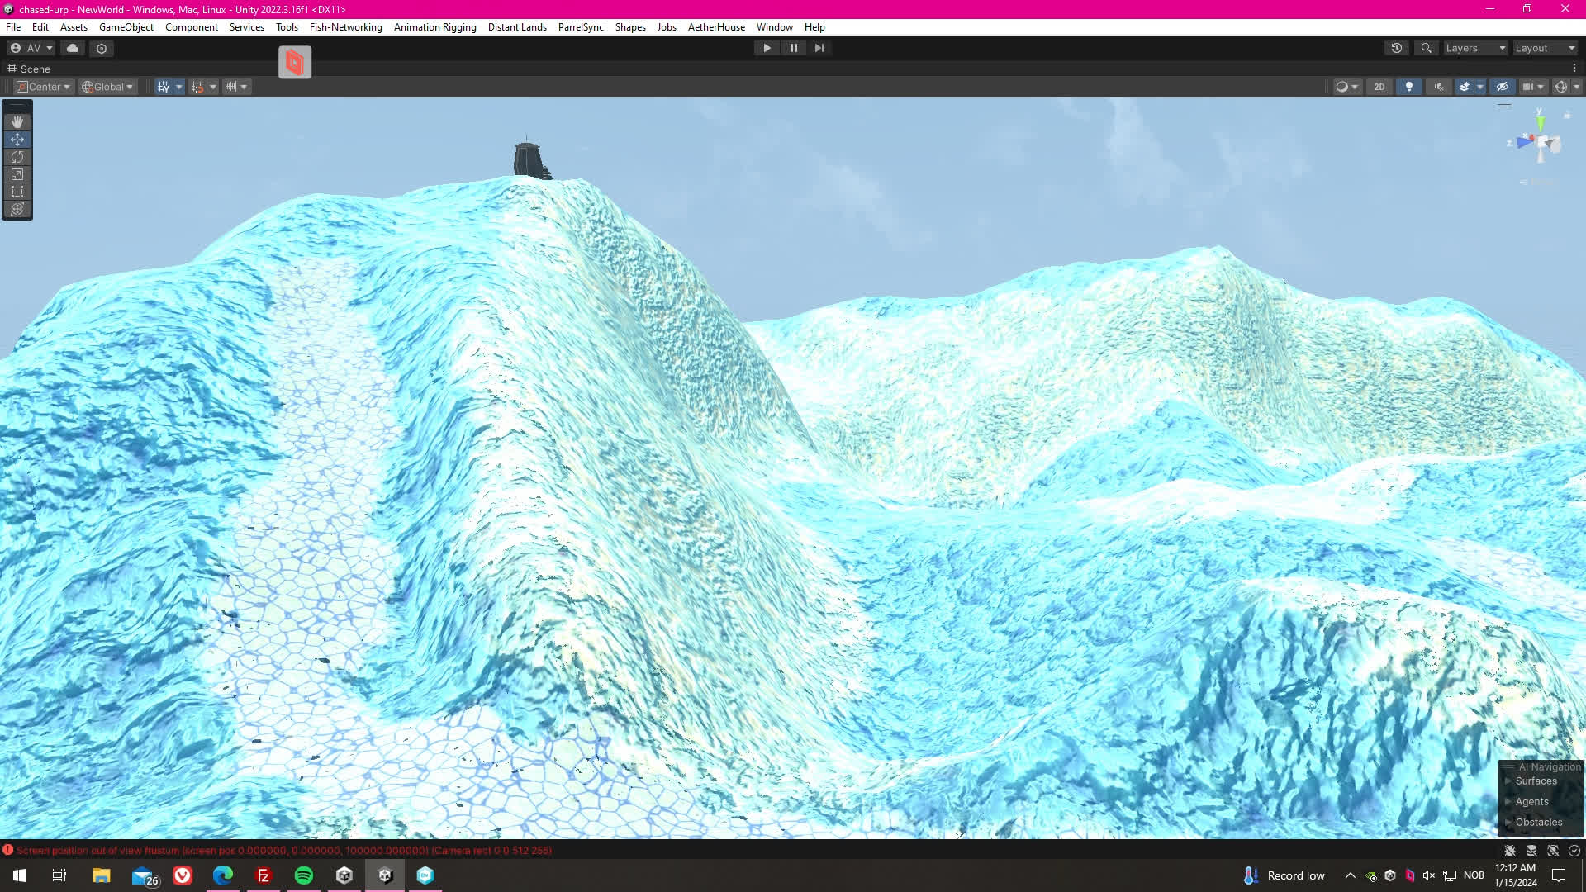The height and width of the screenshot is (892, 1586).
Task: Open the GameObject menu
Action: 126,27
